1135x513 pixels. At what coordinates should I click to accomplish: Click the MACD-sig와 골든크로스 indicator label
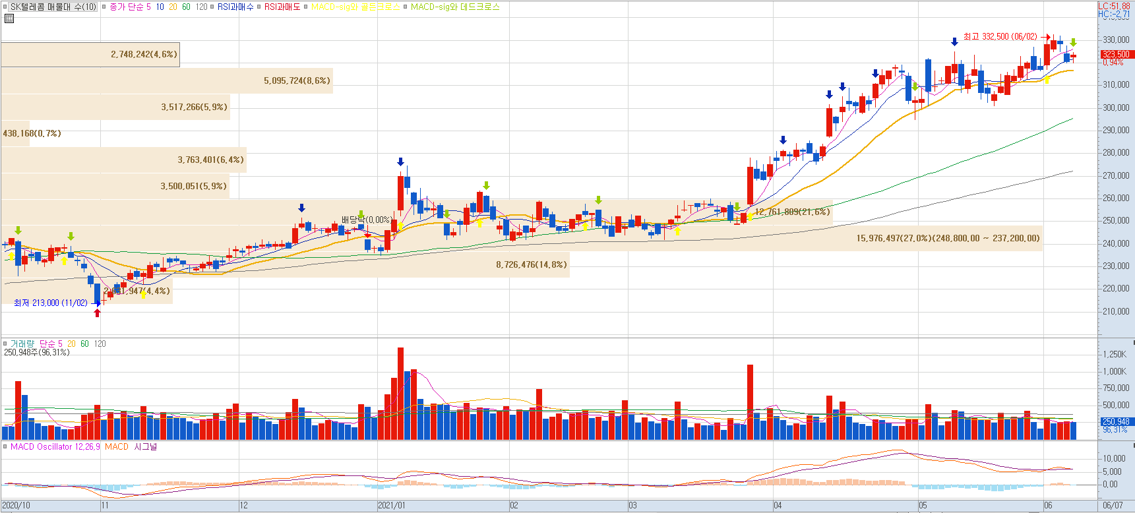coord(355,7)
